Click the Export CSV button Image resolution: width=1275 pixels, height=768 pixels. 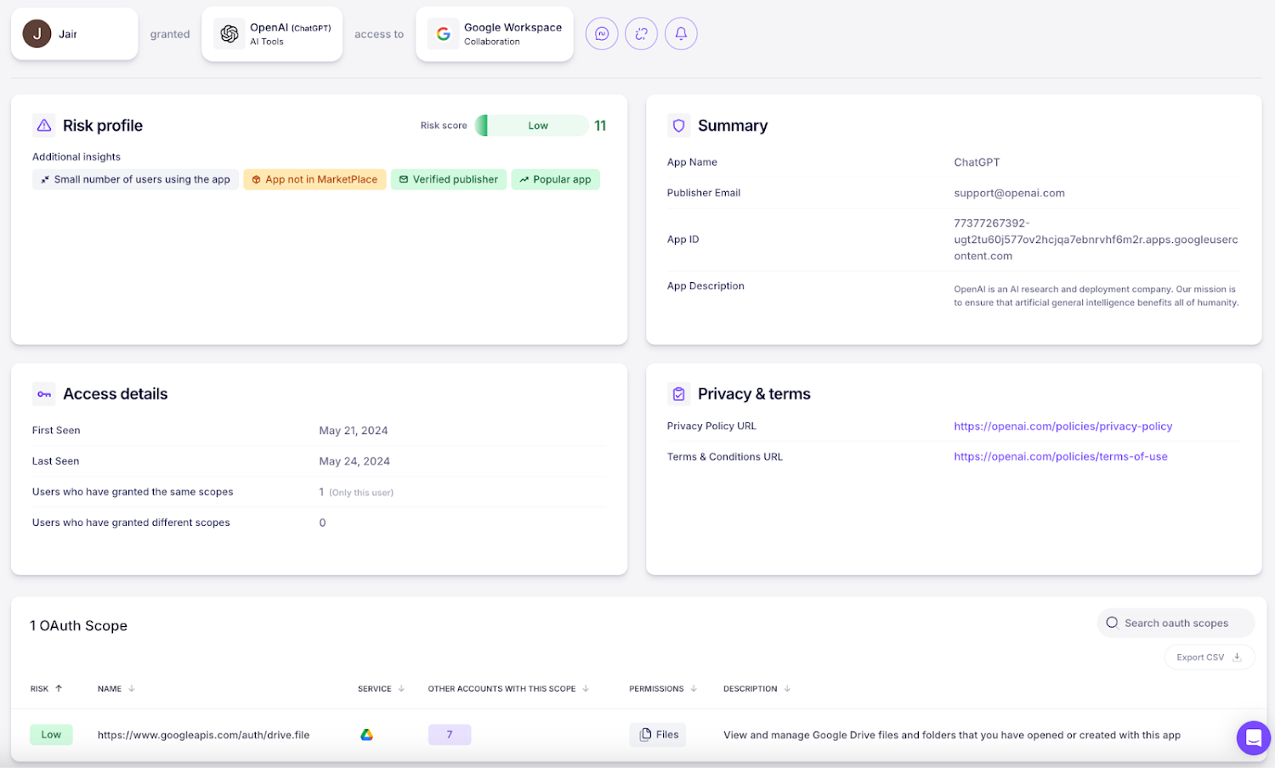coord(1209,658)
